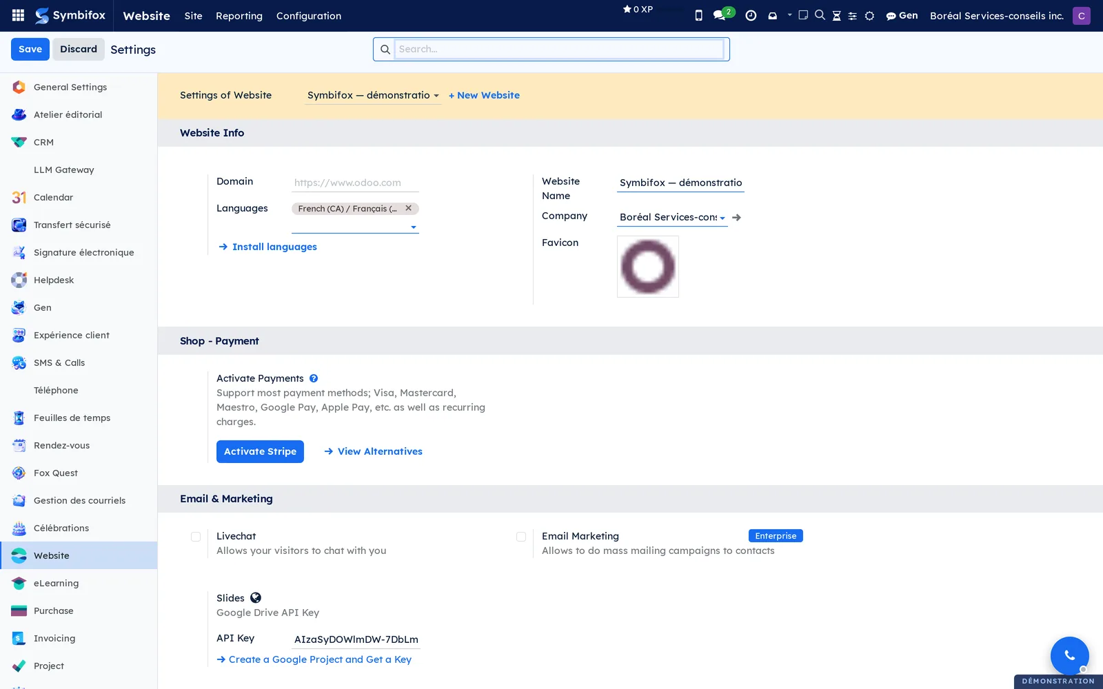This screenshot has width=1103, height=689.
Task: Open Expérience client settings
Action: (79, 335)
